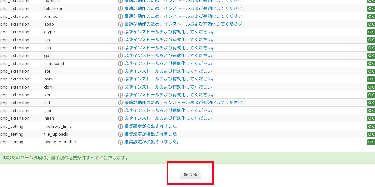Click the info icon in the json row
Viewport: 375px width, 187px height.
pyautogui.click(x=120, y=110)
